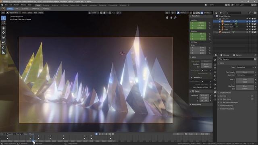
Task: Click the pan hand icon in viewport
Action: tap(171, 18)
